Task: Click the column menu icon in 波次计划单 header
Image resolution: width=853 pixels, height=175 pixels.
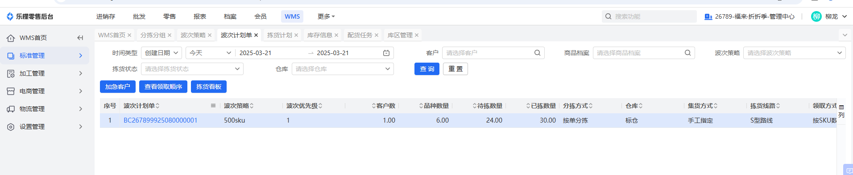Action: pyautogui.click(x=213, y=106)
